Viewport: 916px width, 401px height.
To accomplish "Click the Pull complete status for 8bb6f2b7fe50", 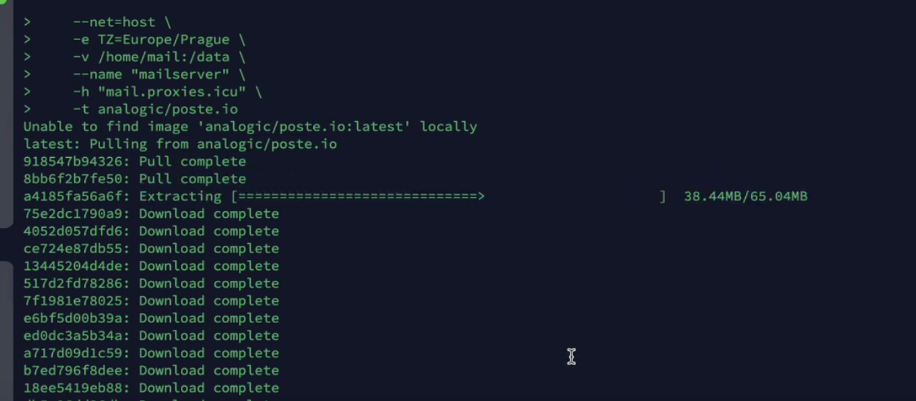I will [x=192, y=179].
